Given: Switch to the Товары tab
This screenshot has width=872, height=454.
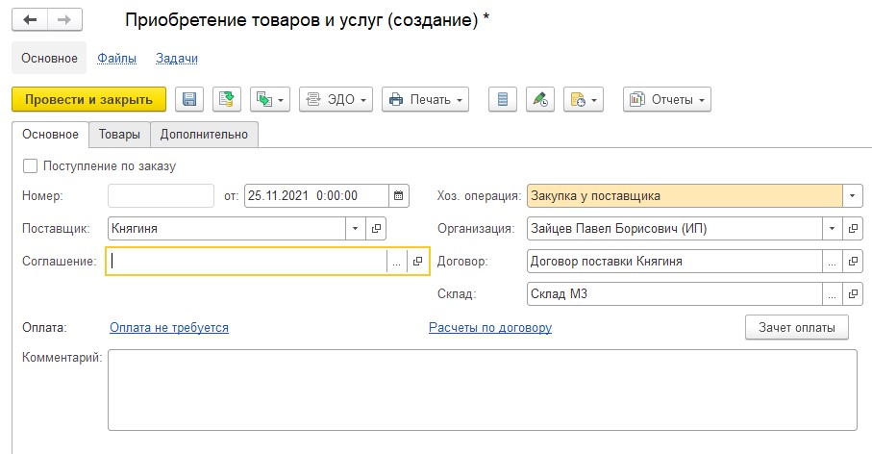Looking at the screenshot, I should click(x=119, y=135).
